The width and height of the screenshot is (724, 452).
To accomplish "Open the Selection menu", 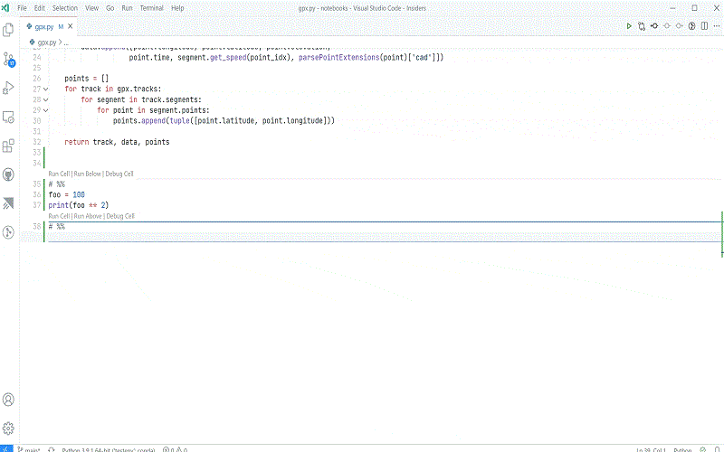I will 64,8.
